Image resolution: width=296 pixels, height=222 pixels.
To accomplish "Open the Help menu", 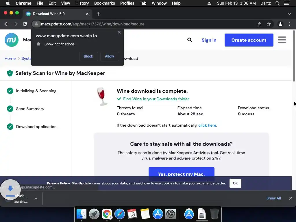I will click(176, 3).
